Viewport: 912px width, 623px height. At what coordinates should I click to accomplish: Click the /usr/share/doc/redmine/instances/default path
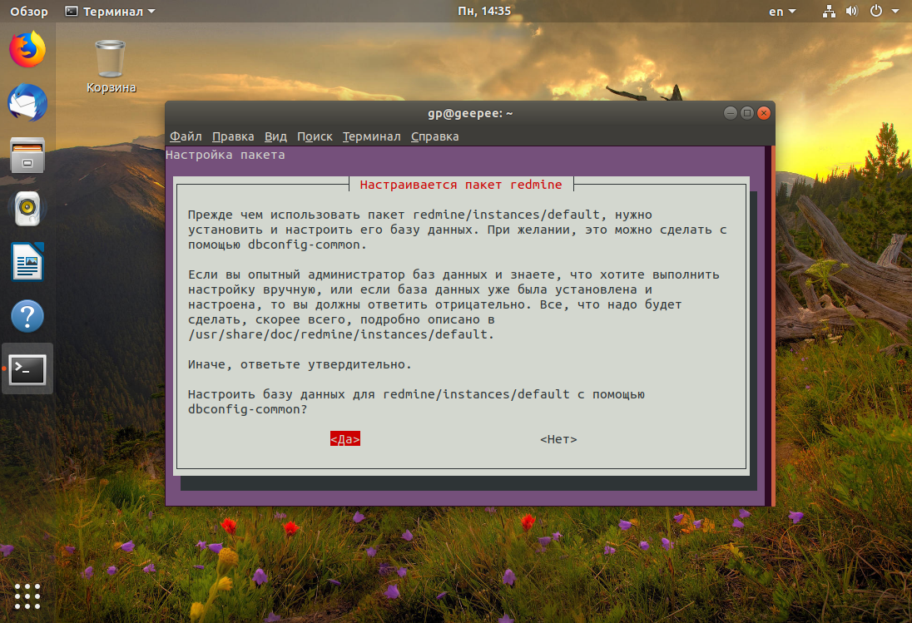click(x=341, y=334)
